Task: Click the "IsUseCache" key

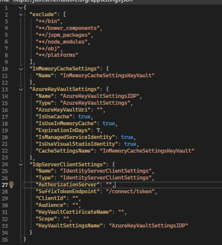Action: tap(54, 116)
